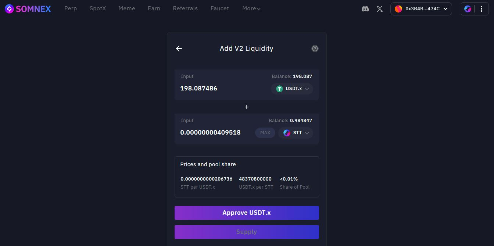Viewport: 494px width, 246px height.
Task: Open the USDT.x token selector dropdown
Action: [292, 89]
